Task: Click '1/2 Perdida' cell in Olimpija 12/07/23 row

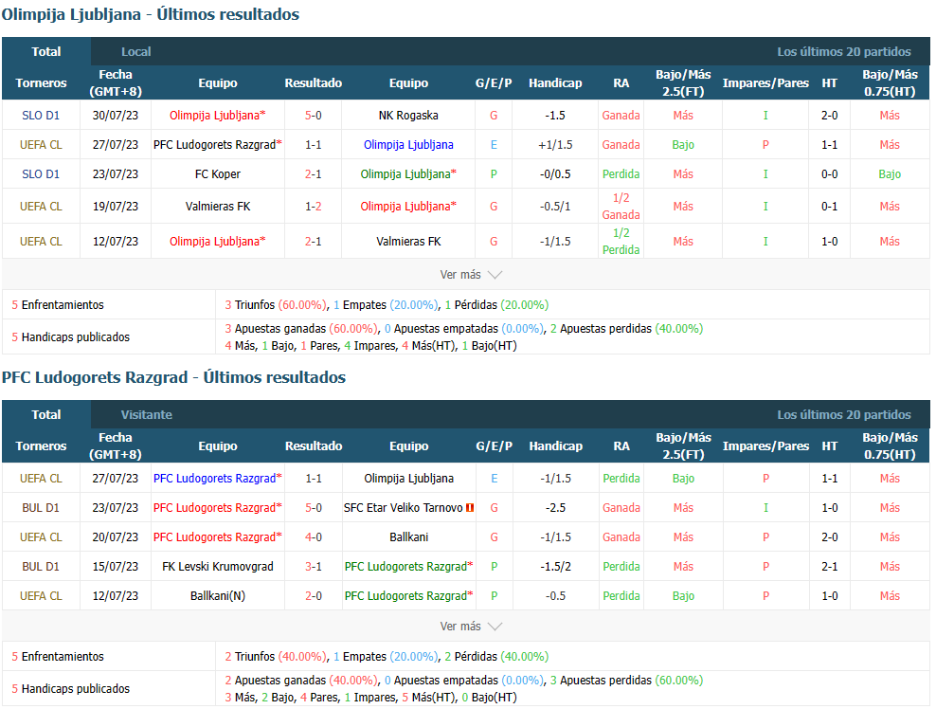Action: coord(621,242)
